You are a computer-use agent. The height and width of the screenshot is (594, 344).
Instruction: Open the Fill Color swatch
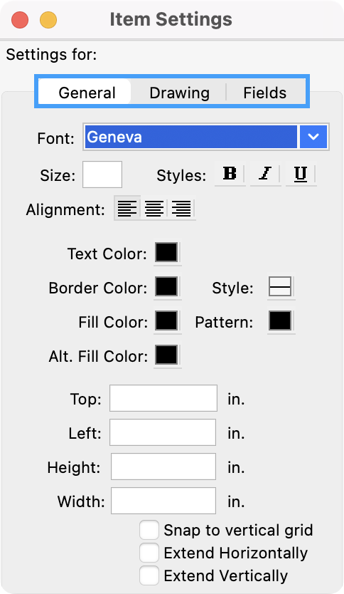[167, 321]
